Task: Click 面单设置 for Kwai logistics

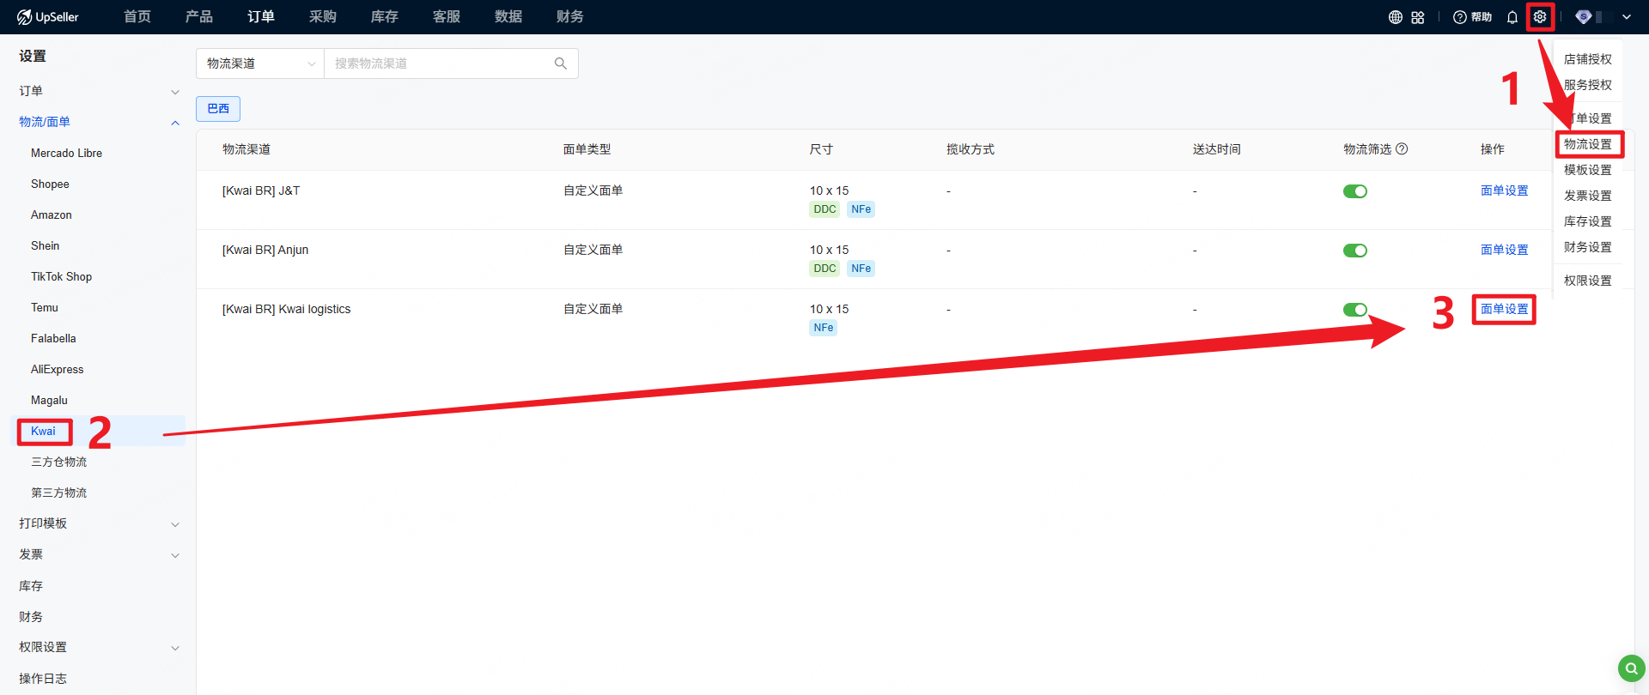Action: click(x=1504, y=309)
